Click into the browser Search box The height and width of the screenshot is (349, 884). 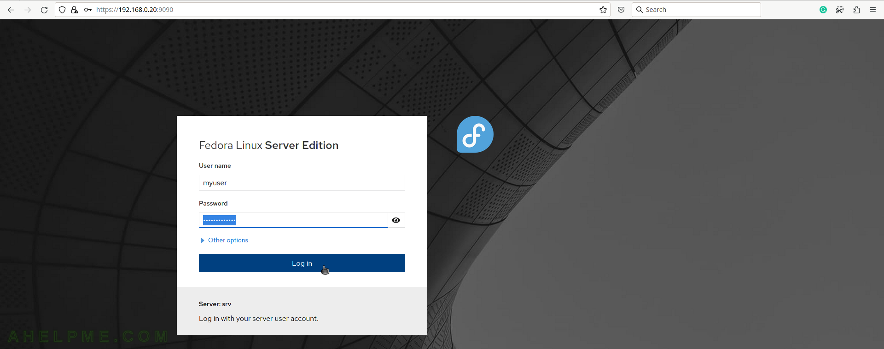(696, 10)
